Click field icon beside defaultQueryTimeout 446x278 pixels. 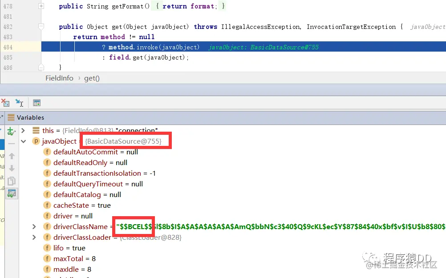(x=47, y=184)
